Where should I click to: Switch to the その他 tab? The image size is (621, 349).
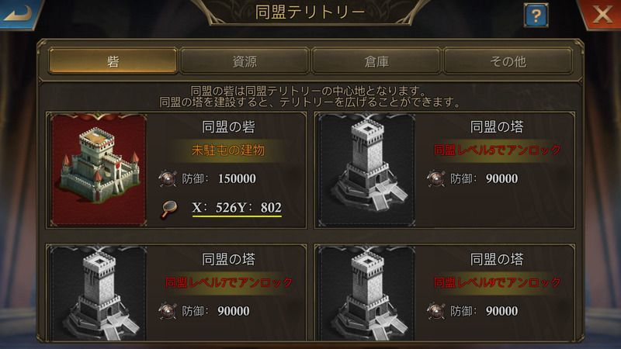point(508,61)
